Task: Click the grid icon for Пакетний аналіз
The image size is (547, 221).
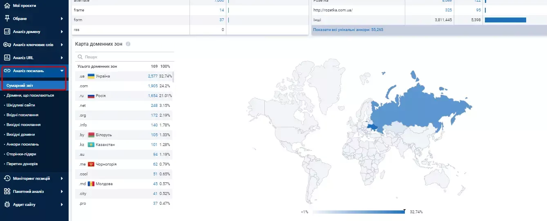Action: [7, 191]
